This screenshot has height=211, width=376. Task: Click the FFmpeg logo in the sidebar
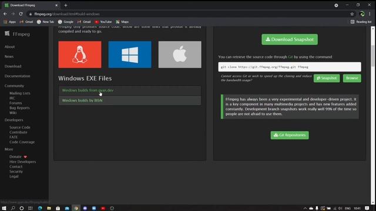pyautogui.click(x=17, y=34)
